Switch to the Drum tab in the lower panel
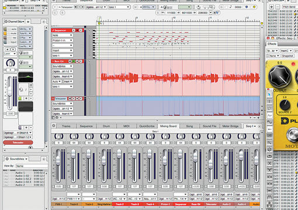The image size is (298, 210). point(106,126)
